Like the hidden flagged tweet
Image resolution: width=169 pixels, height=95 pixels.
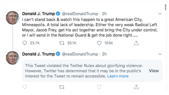[x=99, y=87]
